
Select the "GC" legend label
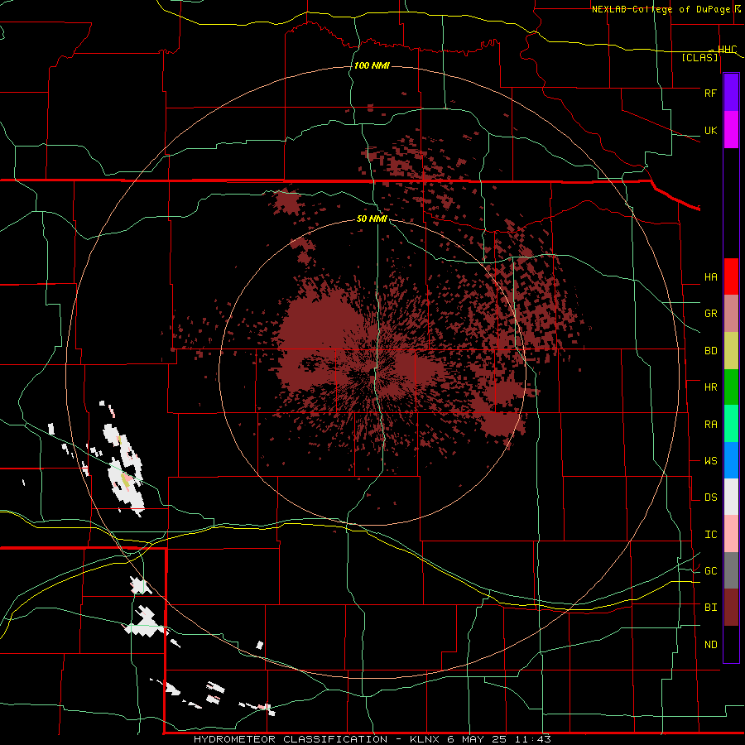tap(710, 571)
